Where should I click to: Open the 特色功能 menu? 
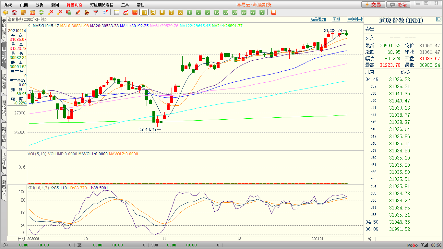[x=74, y=5]
